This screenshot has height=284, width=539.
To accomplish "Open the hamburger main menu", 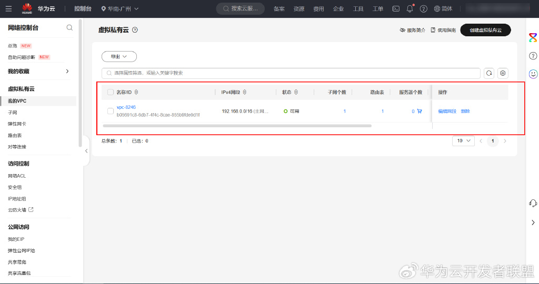I will (x=8, y=8).
